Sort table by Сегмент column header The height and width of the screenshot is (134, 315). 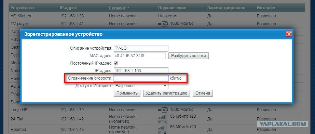[118, 8]
